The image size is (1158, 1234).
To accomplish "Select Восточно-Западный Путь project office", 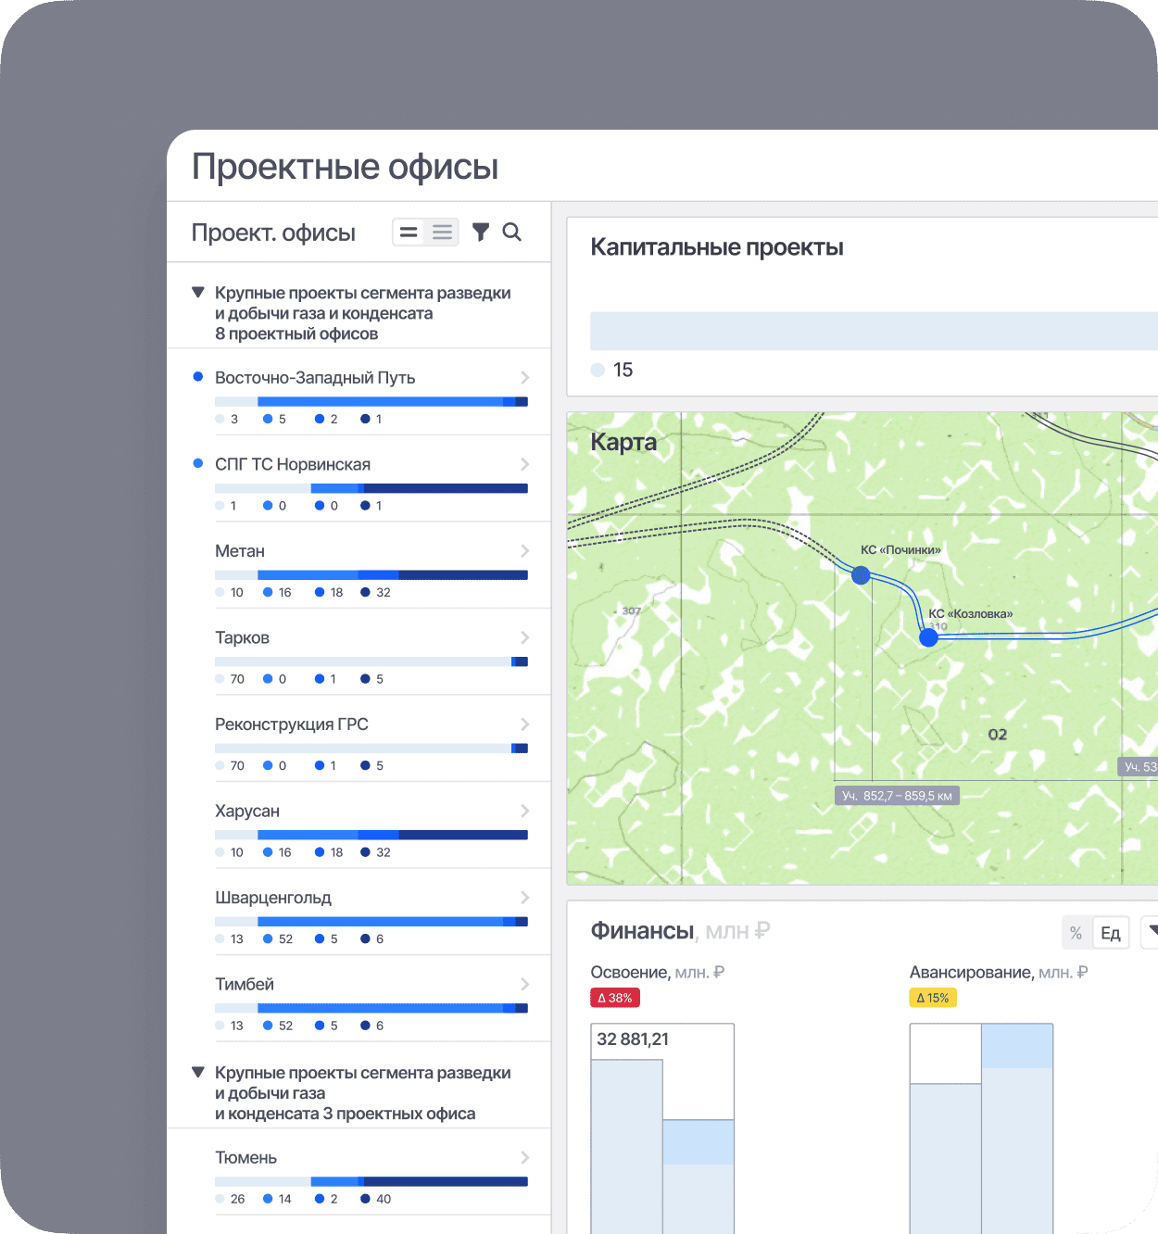I will coord(359,392).
